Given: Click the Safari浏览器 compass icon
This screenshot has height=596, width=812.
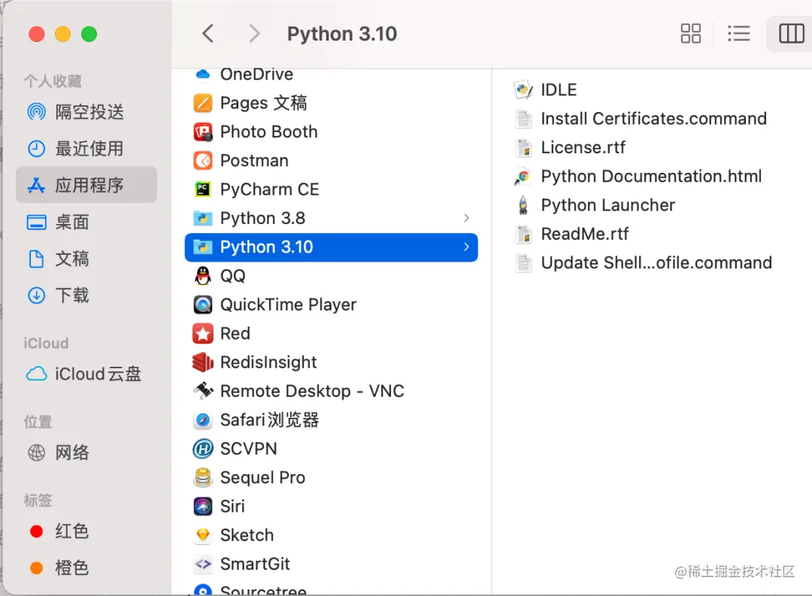Looking at the screenshot, I should coord(202,420).
